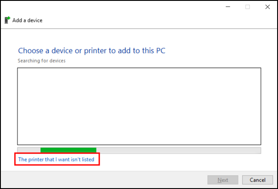Minimize the Add a device window
This screenshot has height=189, width=278.
click(227, 7)
